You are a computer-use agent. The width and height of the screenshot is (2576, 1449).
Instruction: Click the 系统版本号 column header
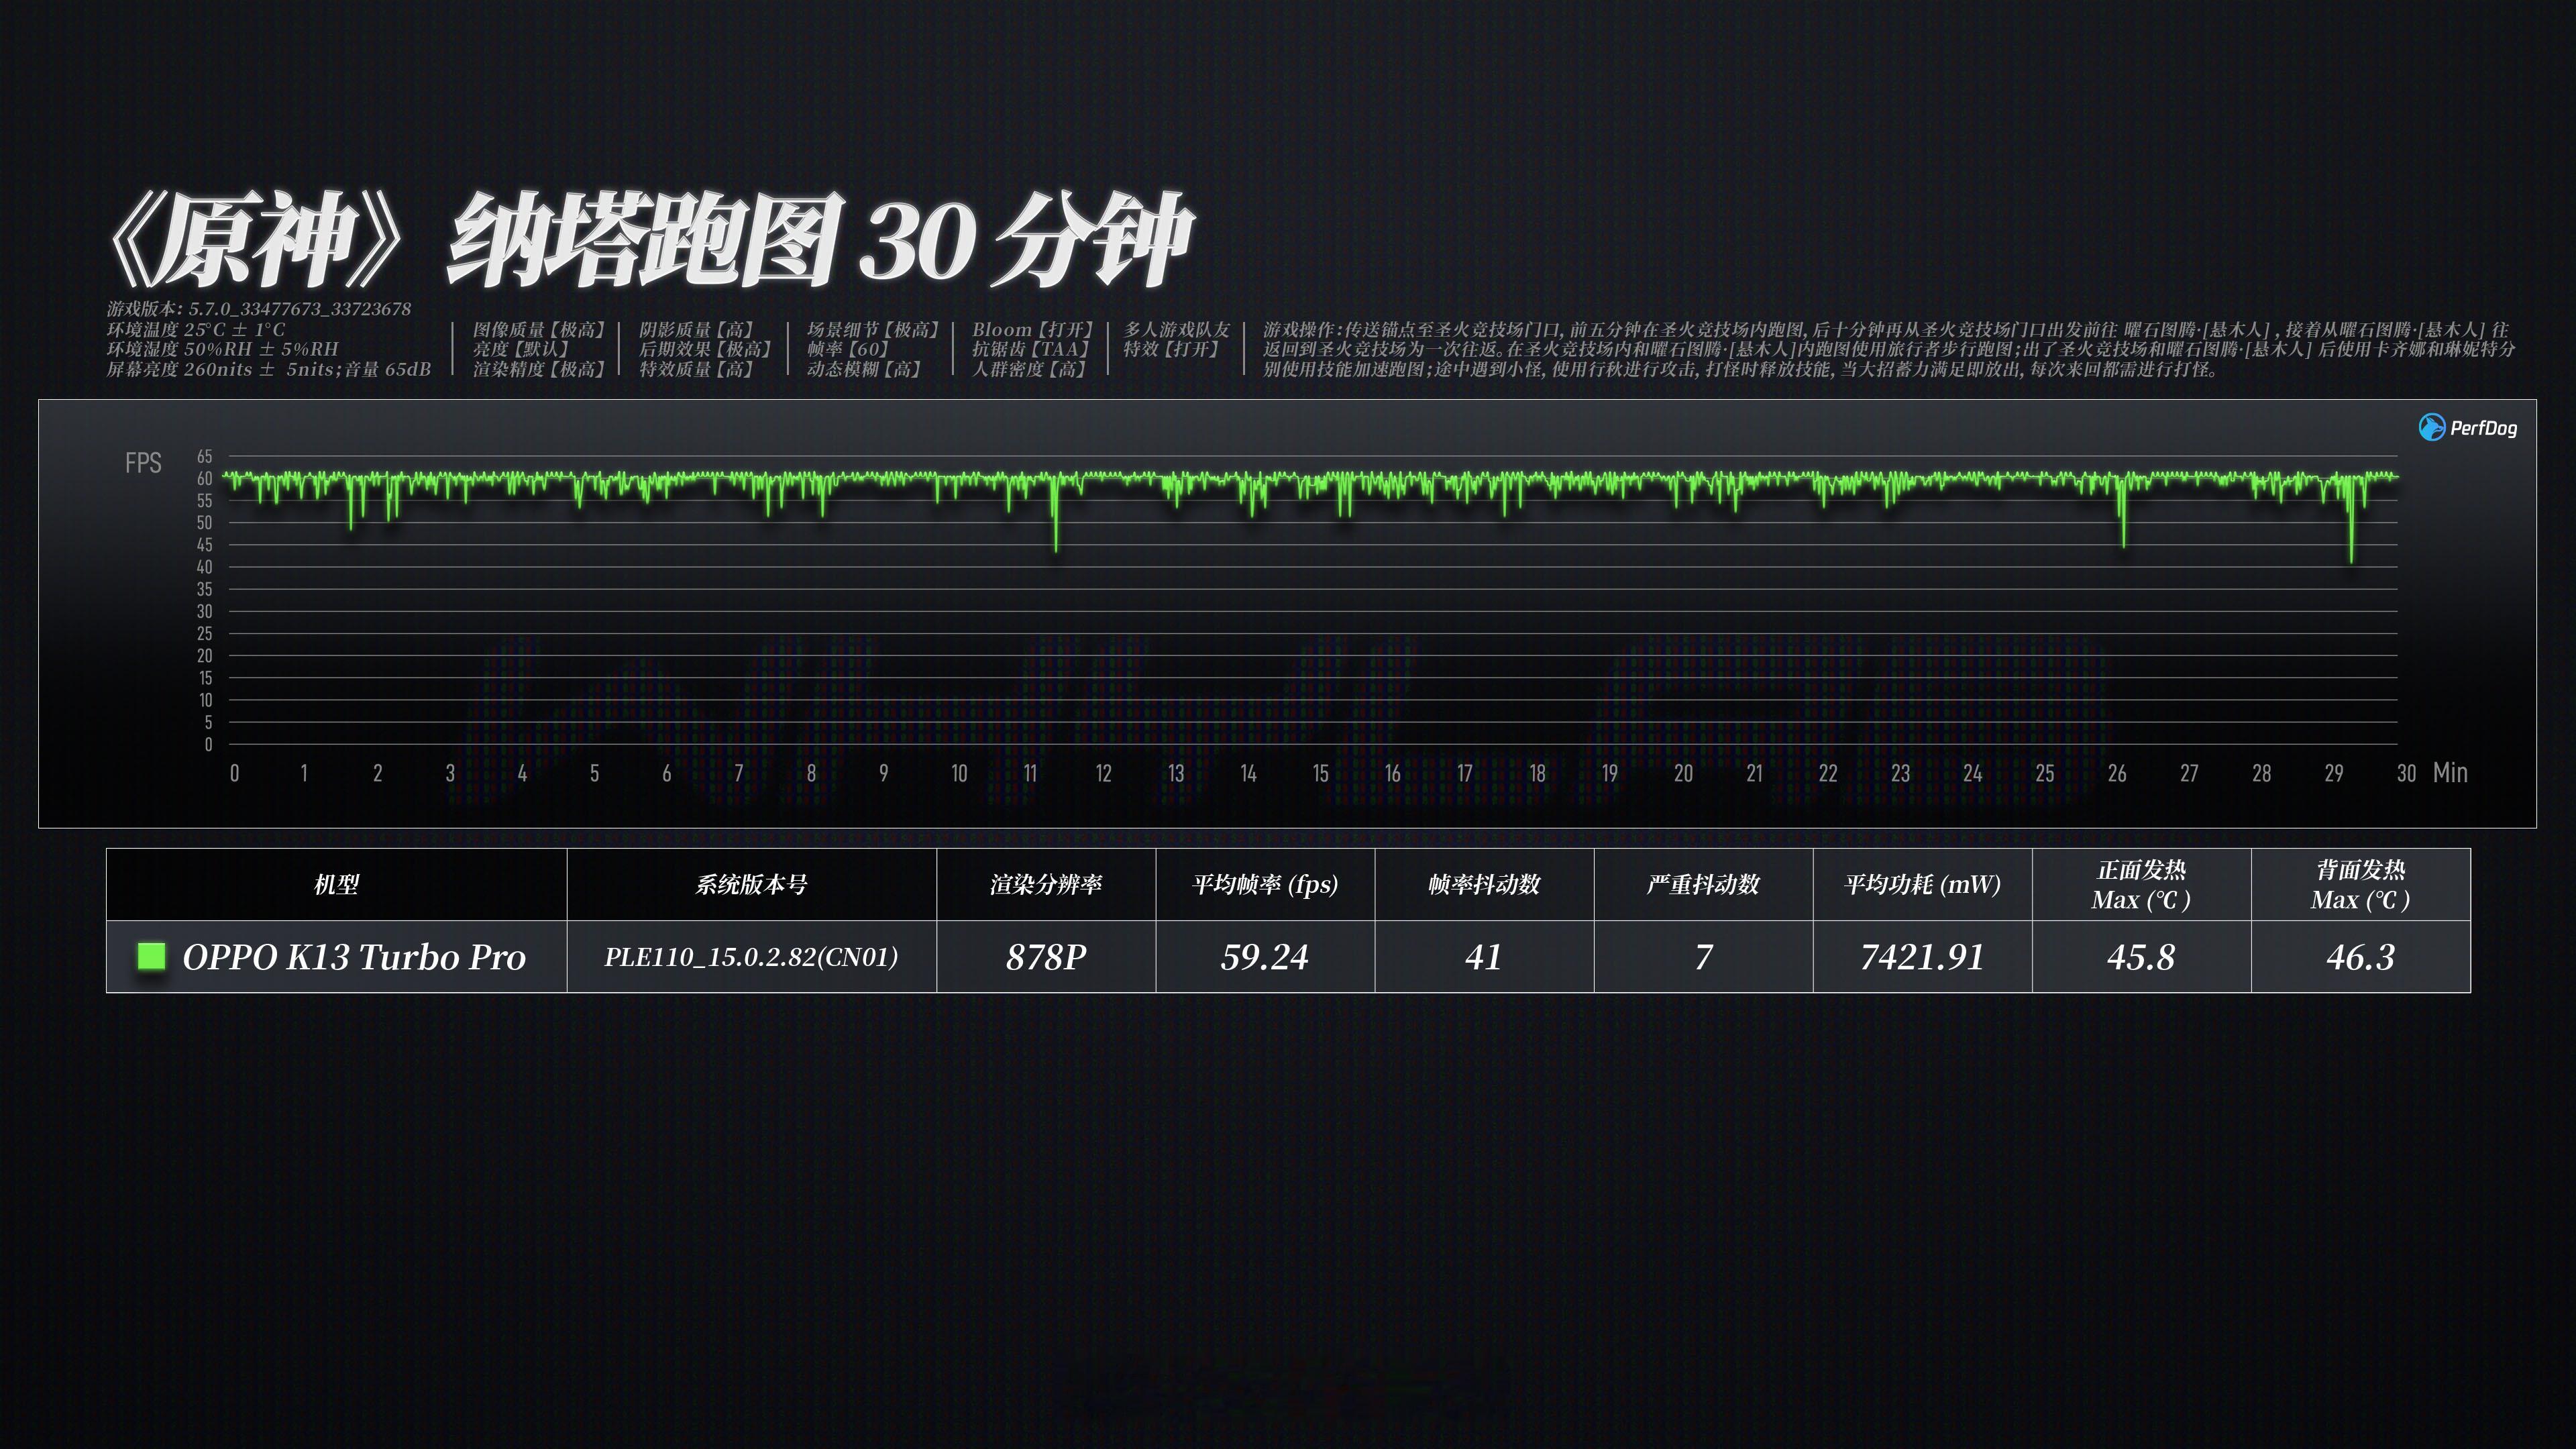click(751, 884)
